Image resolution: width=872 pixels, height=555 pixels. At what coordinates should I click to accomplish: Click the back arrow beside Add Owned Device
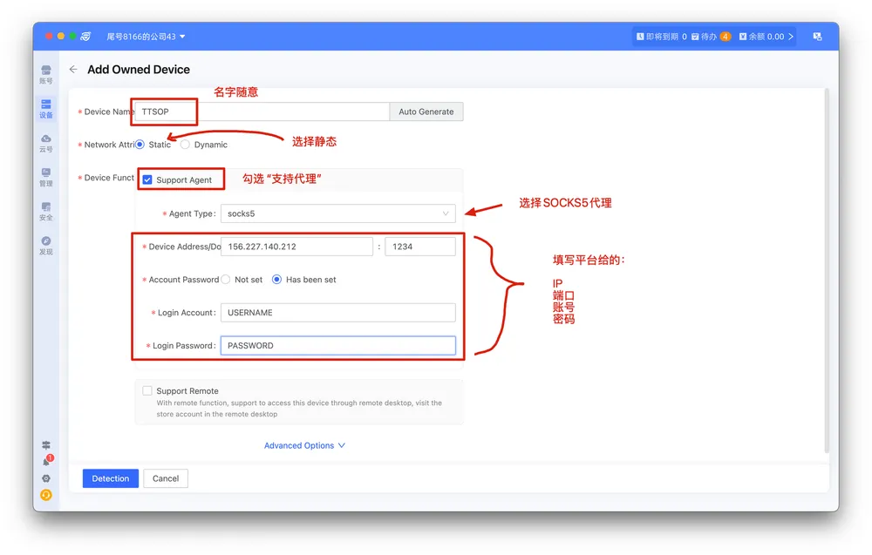pyautogui.click(x=73, y=70)
